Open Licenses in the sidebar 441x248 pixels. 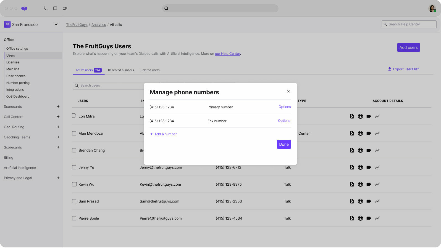[13, 63]
